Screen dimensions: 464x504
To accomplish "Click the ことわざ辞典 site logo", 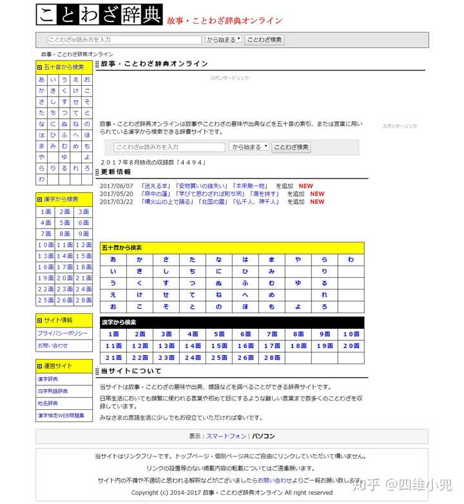I will click(x=99, y=14).
